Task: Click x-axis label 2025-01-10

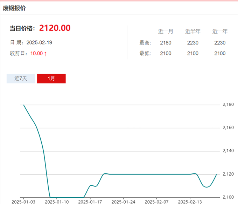Action: [57, 202]
